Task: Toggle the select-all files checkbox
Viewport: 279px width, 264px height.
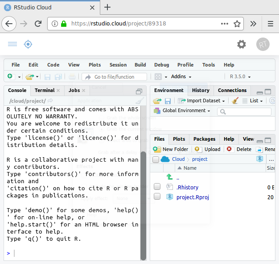Action: (156, 159)
